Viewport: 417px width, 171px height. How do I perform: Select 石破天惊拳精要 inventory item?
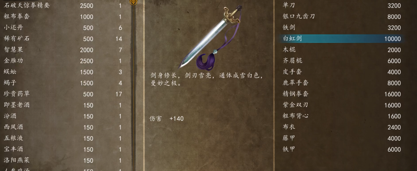(63, 5)
